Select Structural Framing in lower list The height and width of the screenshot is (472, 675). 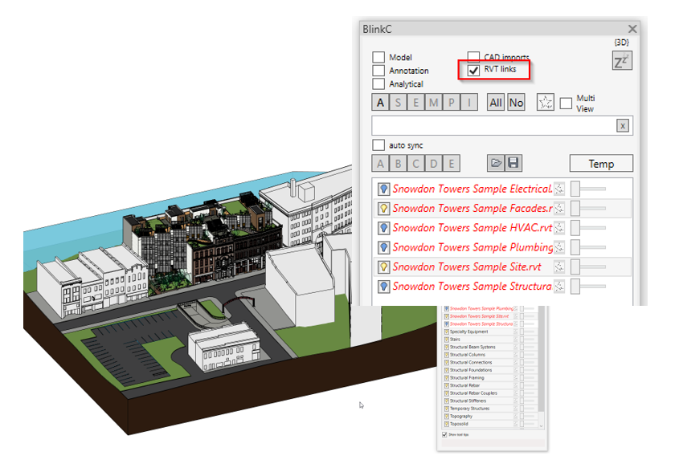(x=467, y=378)
